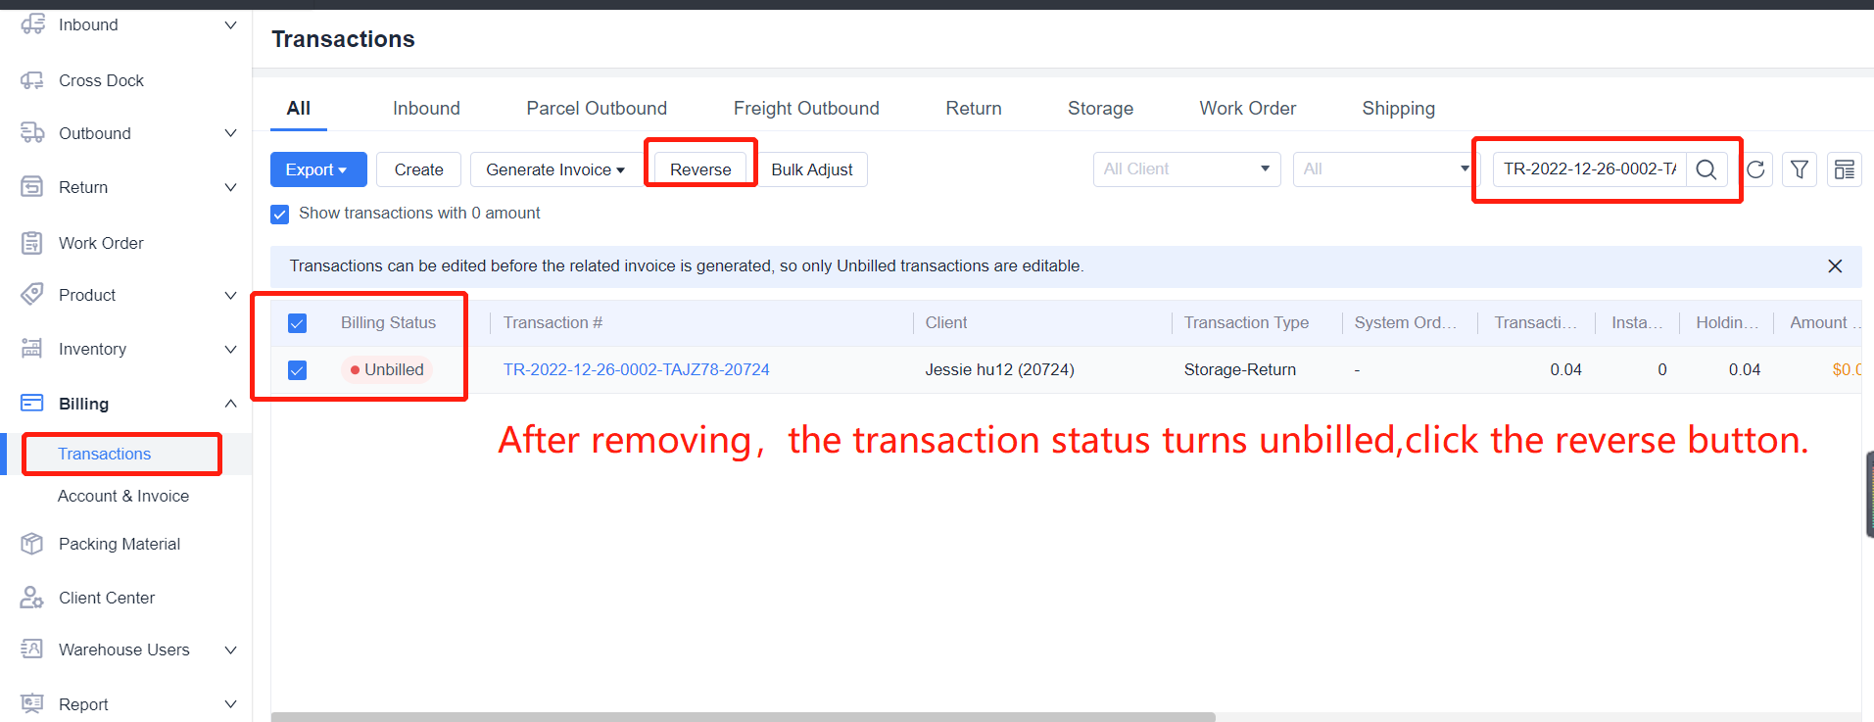Expand the Inventory sidebar menu chevron
The width and height of the screenshot is (1874, 722).
coord(230,349)
